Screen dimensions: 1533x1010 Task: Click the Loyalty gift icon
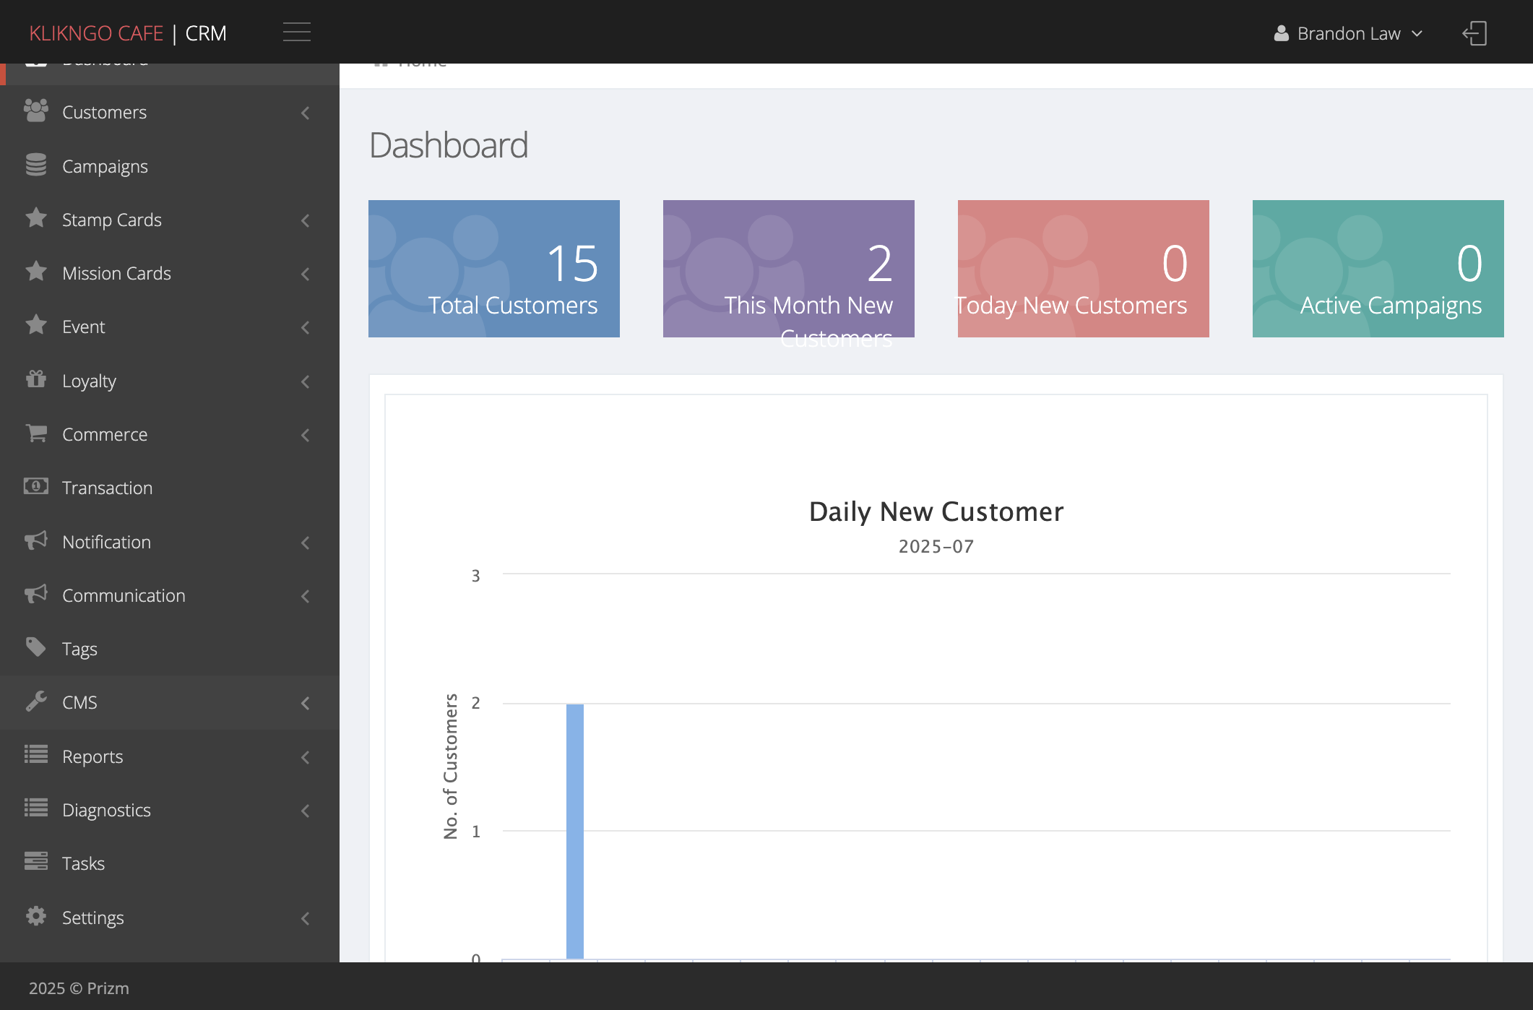click(36, 379)
